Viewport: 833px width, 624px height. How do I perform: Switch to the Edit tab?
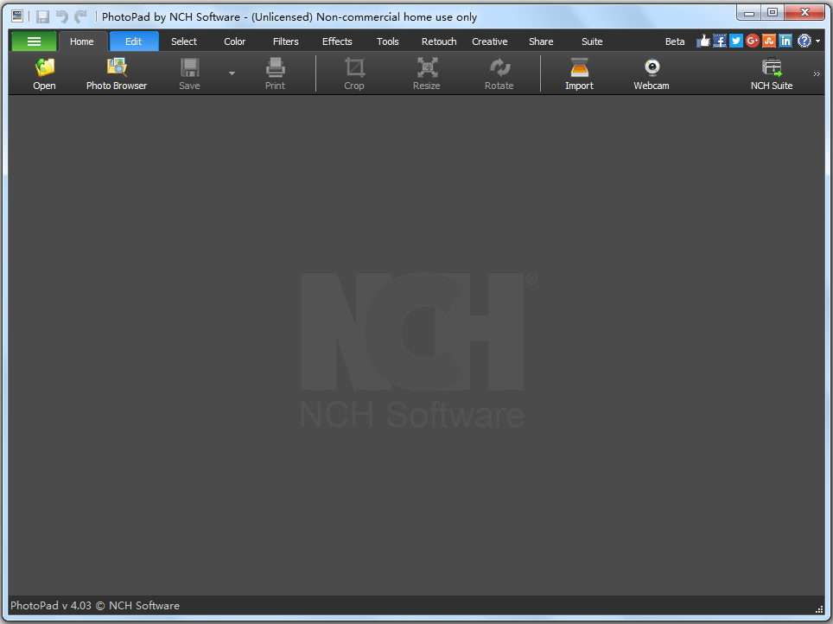tap(134, 41)
